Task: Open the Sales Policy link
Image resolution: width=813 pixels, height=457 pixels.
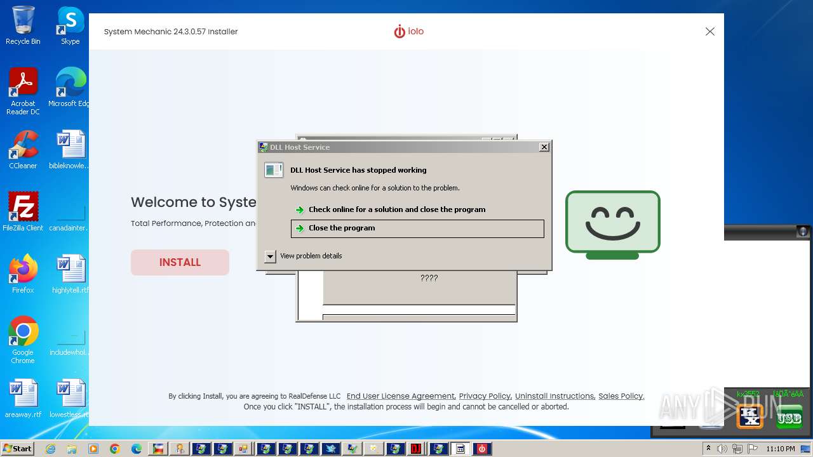Action: (621, 396)
